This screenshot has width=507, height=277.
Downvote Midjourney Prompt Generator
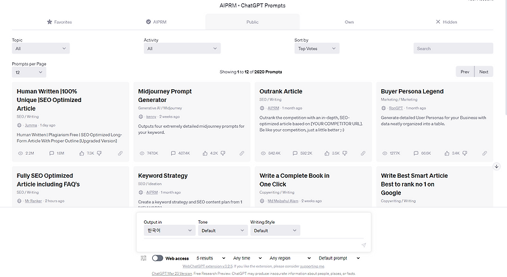(x=223, y=153)
